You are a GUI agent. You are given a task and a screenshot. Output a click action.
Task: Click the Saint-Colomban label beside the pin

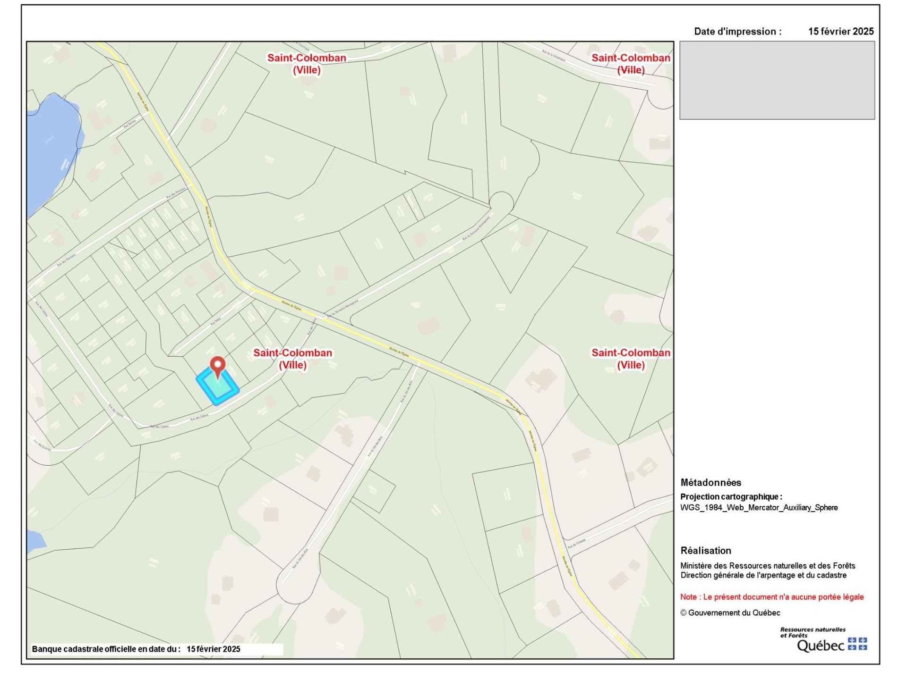point(292,359)
